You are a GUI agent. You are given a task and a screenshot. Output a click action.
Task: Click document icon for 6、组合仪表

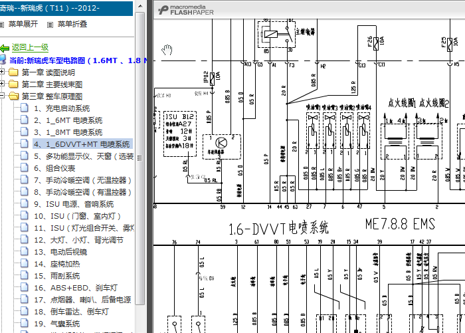click(x=25, y=167)
